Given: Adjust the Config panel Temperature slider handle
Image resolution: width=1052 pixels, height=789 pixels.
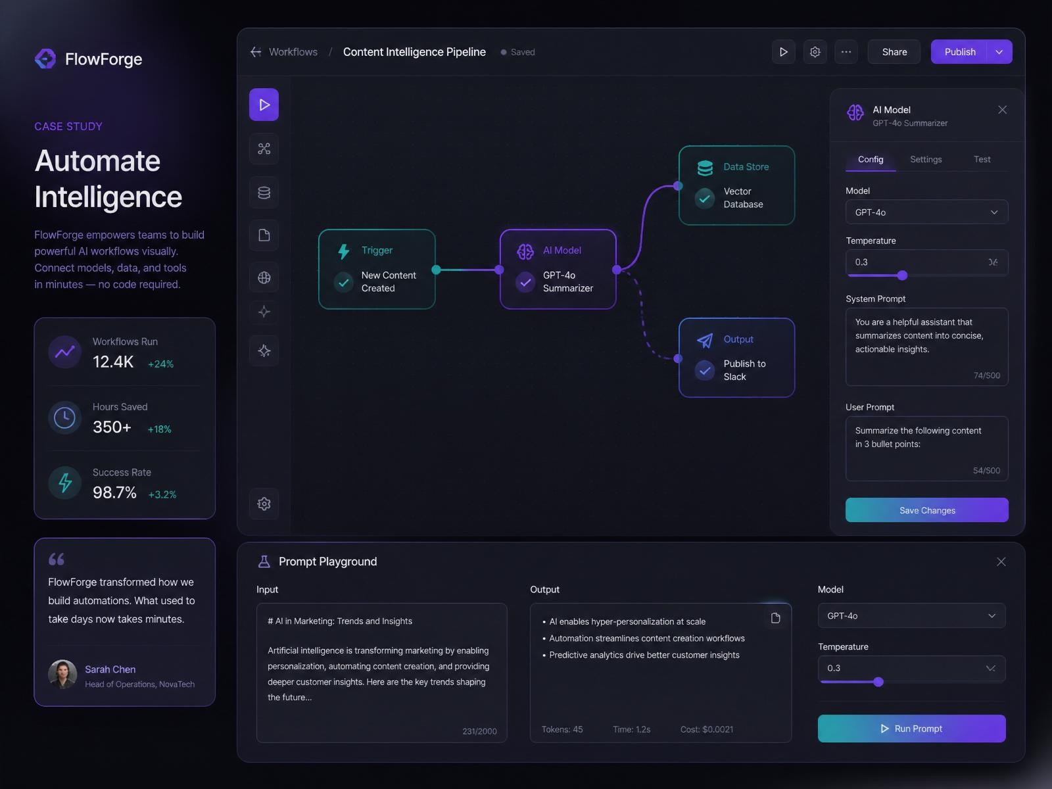Looking at the screenshot, I should click(x=902, y=275).
